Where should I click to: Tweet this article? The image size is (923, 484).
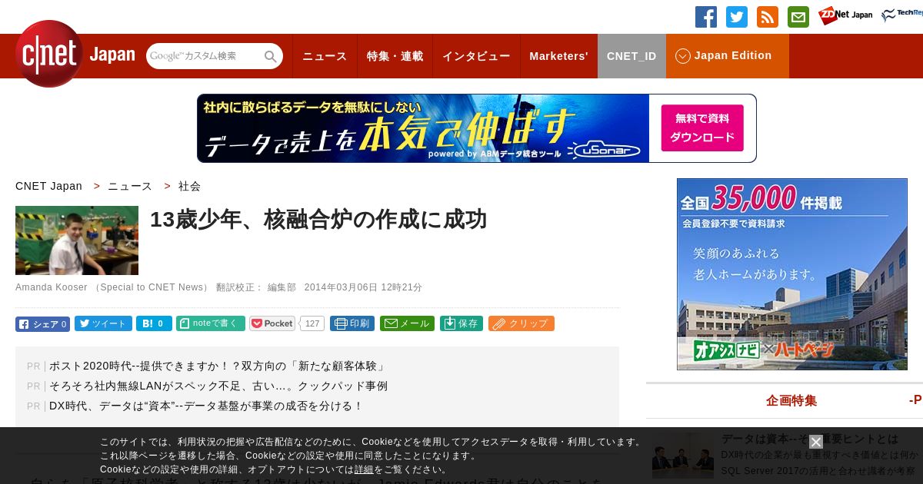click(103, 324)
